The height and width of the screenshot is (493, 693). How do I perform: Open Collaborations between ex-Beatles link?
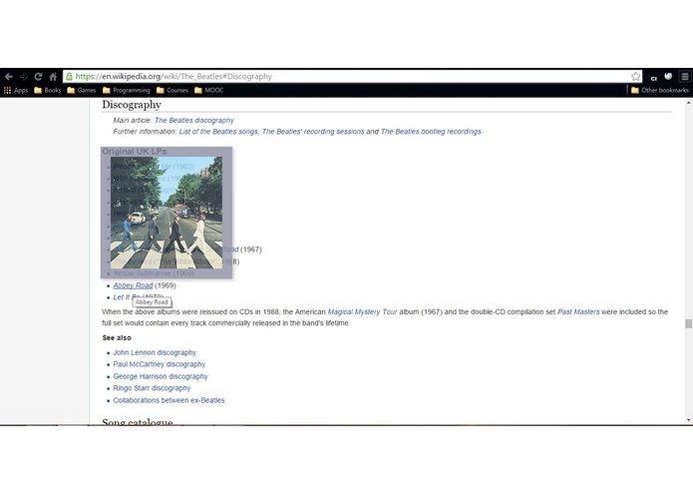pyautogui.click(x=169, y=400)
